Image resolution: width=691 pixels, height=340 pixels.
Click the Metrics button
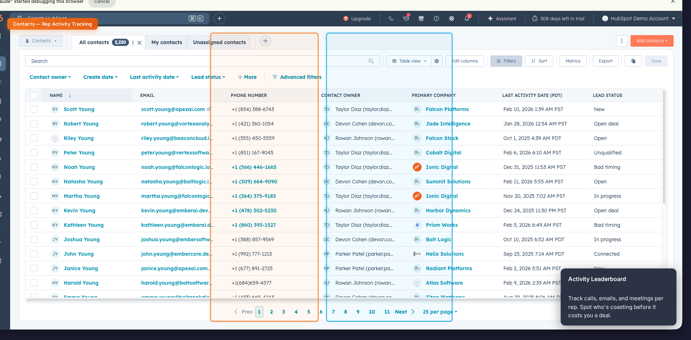click(573, 61)
